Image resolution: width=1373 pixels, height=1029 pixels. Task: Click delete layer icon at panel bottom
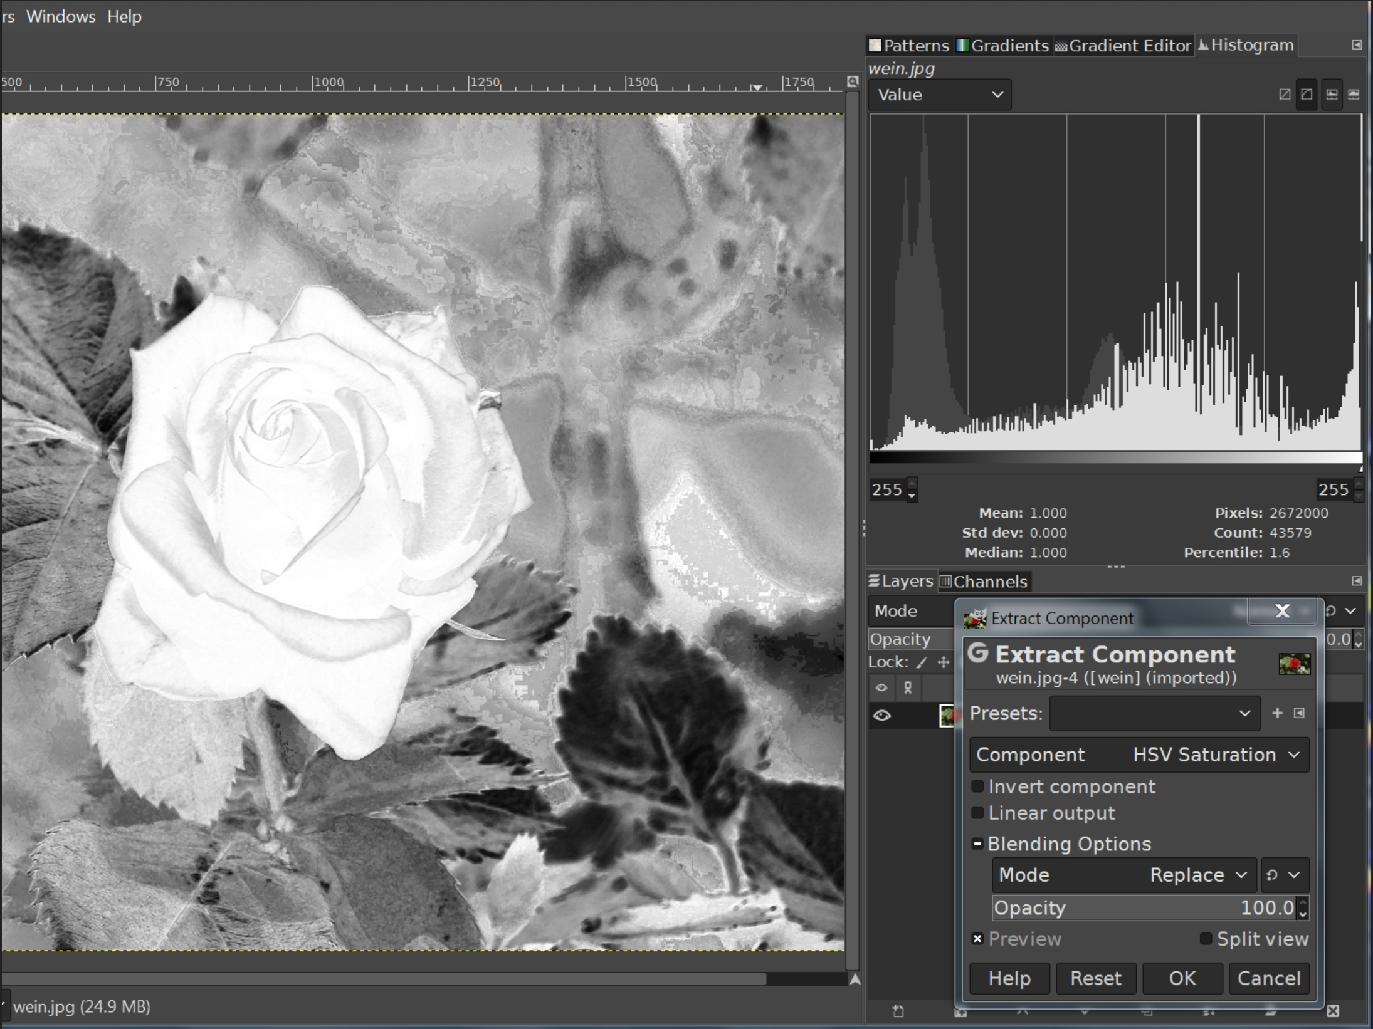(1333, 1011)
